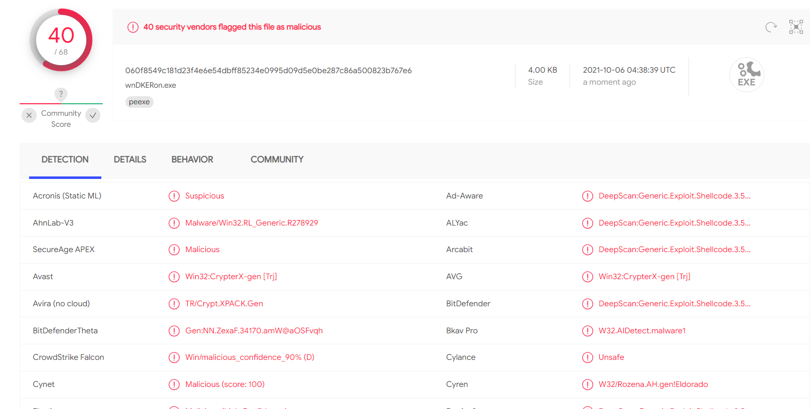
Task: Click the community score question mark
Action: coord(61,94)
